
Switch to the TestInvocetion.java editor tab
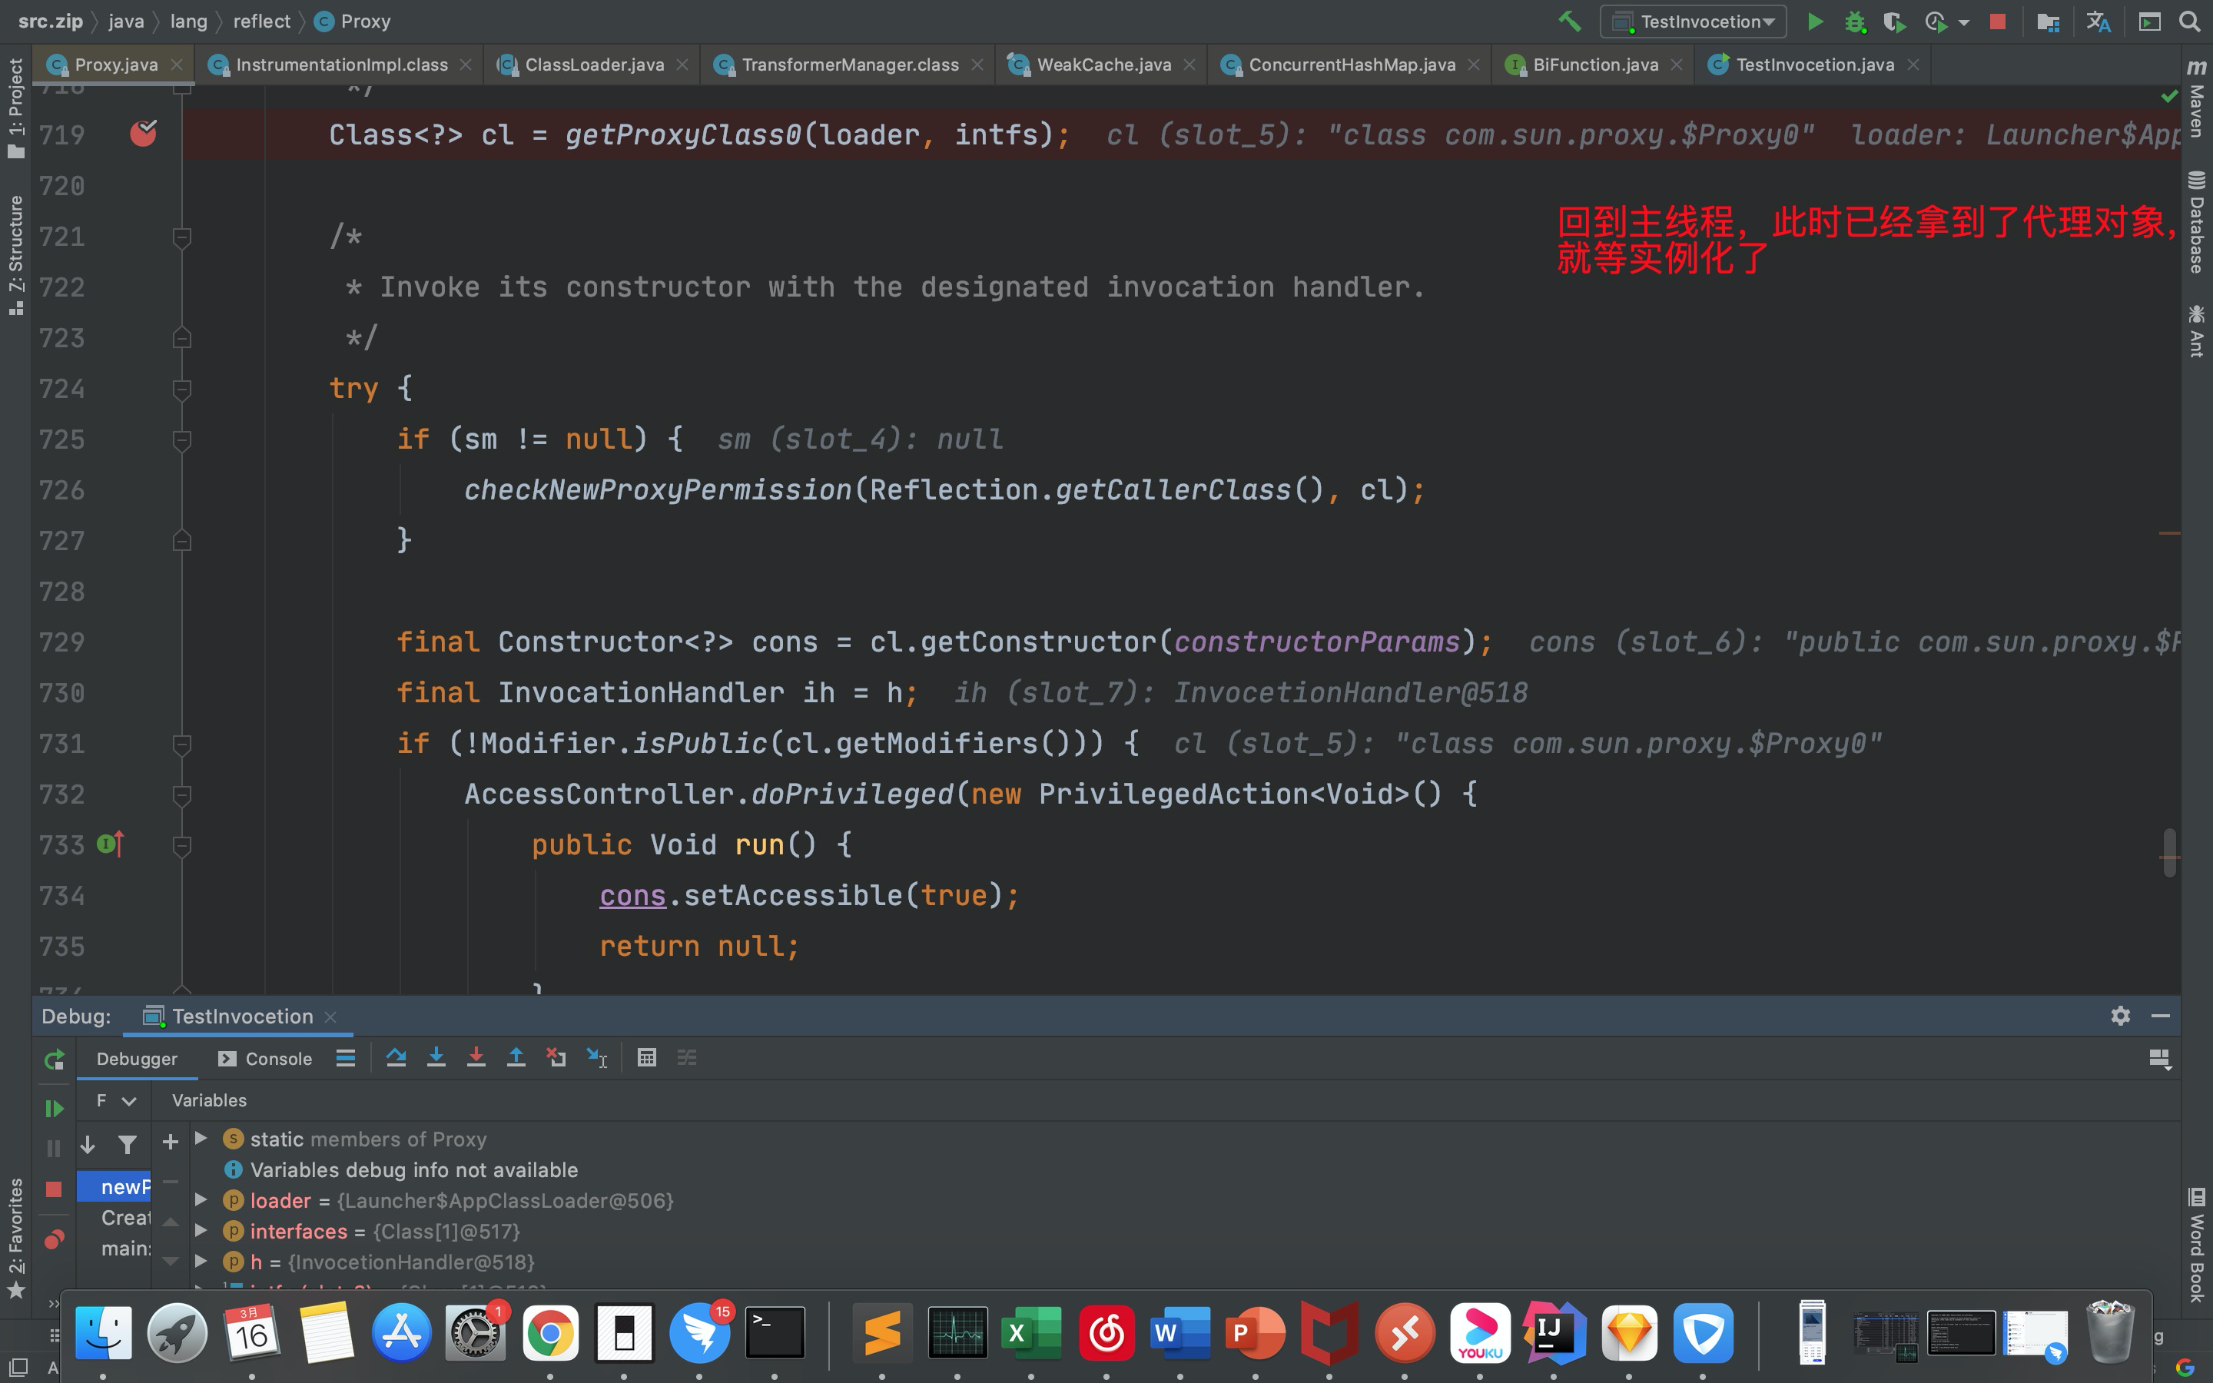tap(1814, 64)
